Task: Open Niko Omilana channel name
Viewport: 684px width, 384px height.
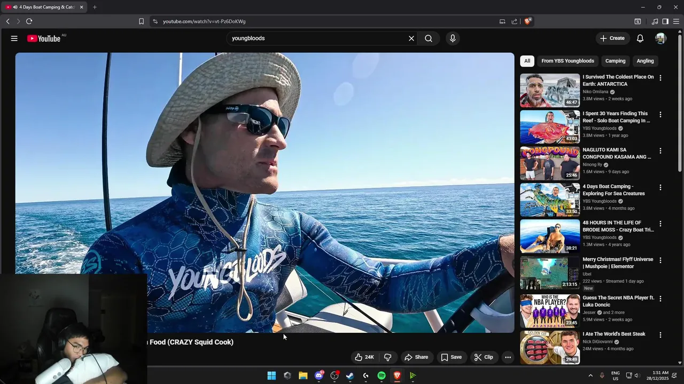Action: coord(595,92)
